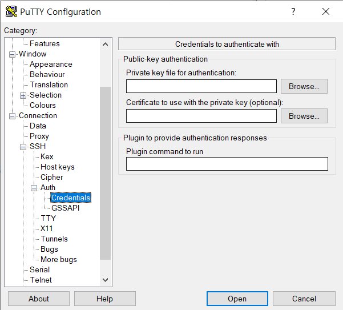
Task: Click the 'Credentials to authenticate with' header
Action: (227, 44)
